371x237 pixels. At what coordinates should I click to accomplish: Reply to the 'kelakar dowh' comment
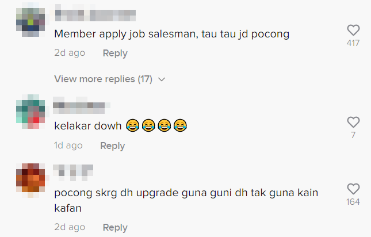tap(112, 146)
